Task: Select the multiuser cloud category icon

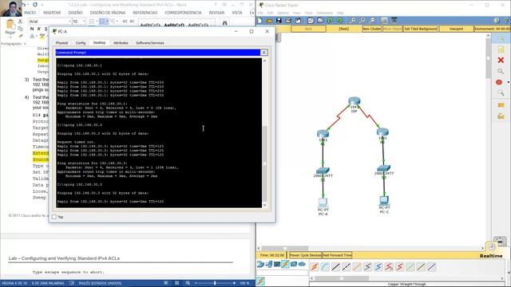Action: click(x=302, y=264)
